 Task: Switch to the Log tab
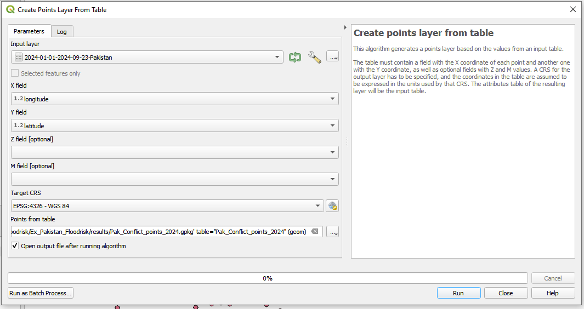pos(62,32)
